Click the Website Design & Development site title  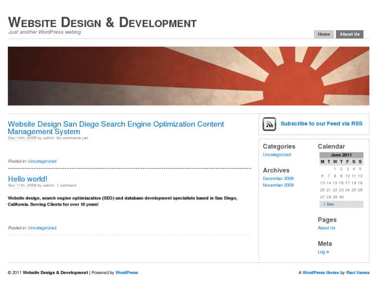coord(102,22)
